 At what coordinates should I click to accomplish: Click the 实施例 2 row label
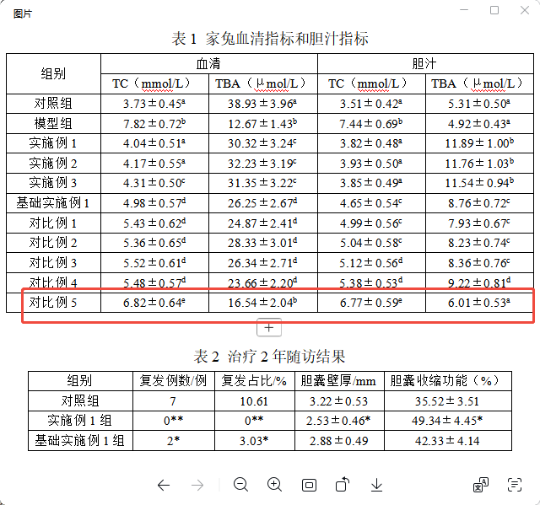click(x=53, y=164)
